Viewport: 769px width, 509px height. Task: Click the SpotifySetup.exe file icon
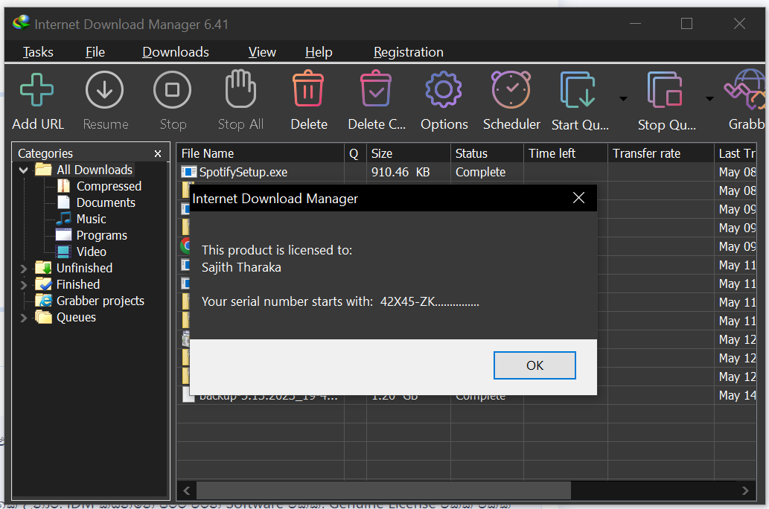(189, 172)
